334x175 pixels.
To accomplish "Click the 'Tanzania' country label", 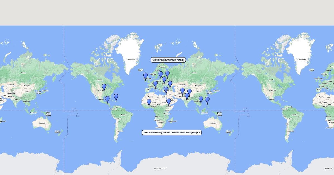I will 167,114.
